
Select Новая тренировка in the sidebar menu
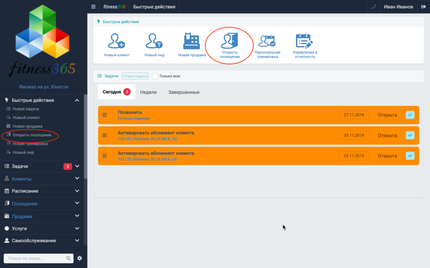tap(30, 144)
